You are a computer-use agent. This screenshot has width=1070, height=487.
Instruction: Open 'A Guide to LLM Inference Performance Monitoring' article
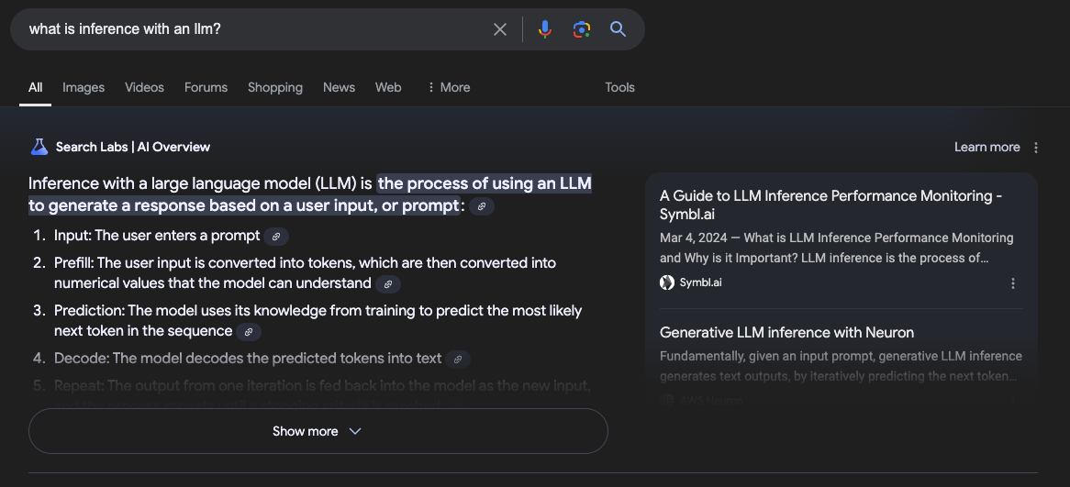[830, 205]
